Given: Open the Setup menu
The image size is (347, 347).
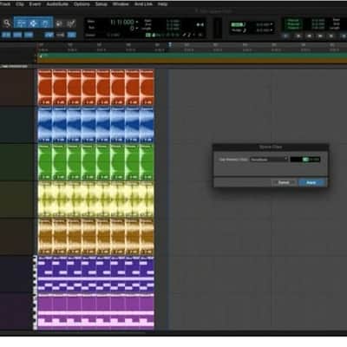Looking at the screenshot, I should click(101, 4).
